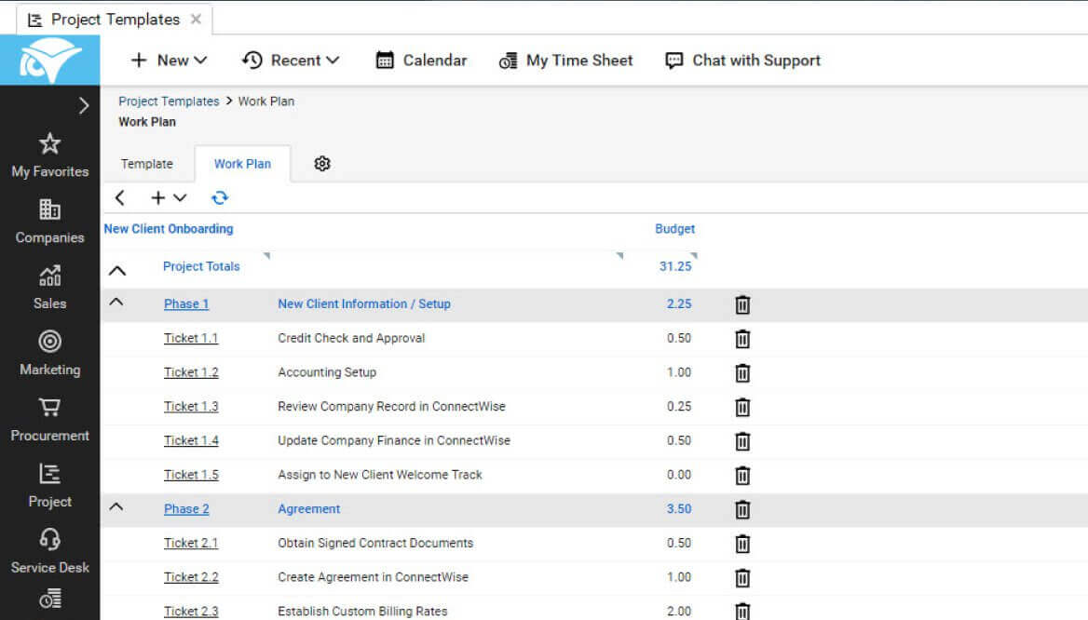Click Project Templates breadcrumb link
The height and width of the screenshot is (620, 1088).
pyautogui.click(x=169, y=101)
